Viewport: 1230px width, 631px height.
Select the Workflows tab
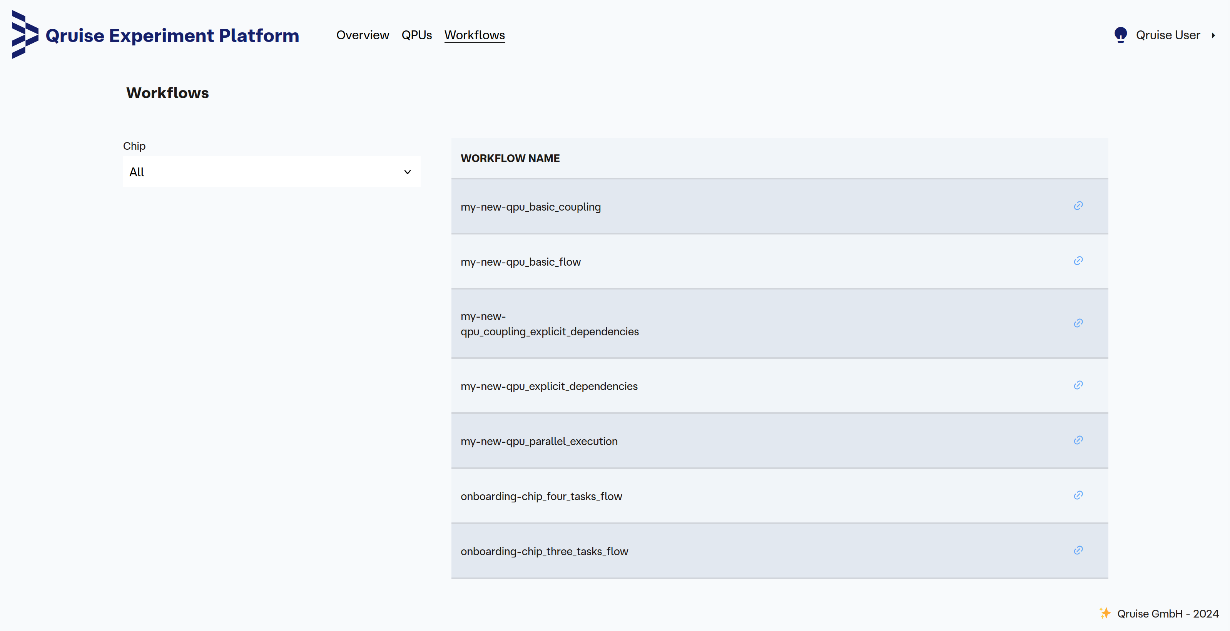[x=475, y=35]
